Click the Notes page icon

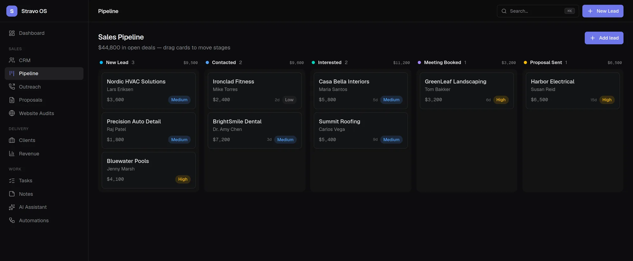point(12,194)
